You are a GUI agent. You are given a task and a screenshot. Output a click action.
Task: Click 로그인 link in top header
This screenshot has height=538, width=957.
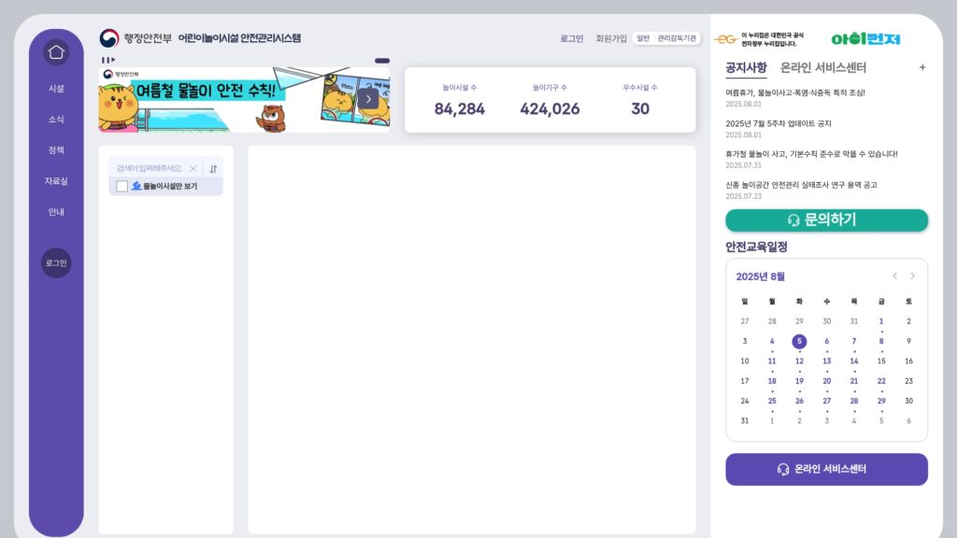point(572,38)
